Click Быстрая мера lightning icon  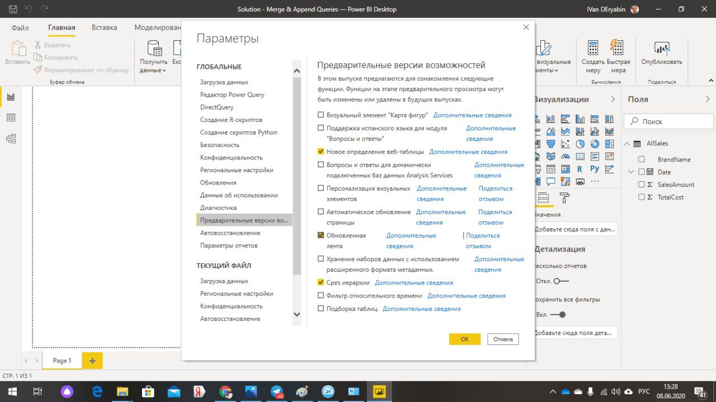pyautogui.click(x=617, y=48)
